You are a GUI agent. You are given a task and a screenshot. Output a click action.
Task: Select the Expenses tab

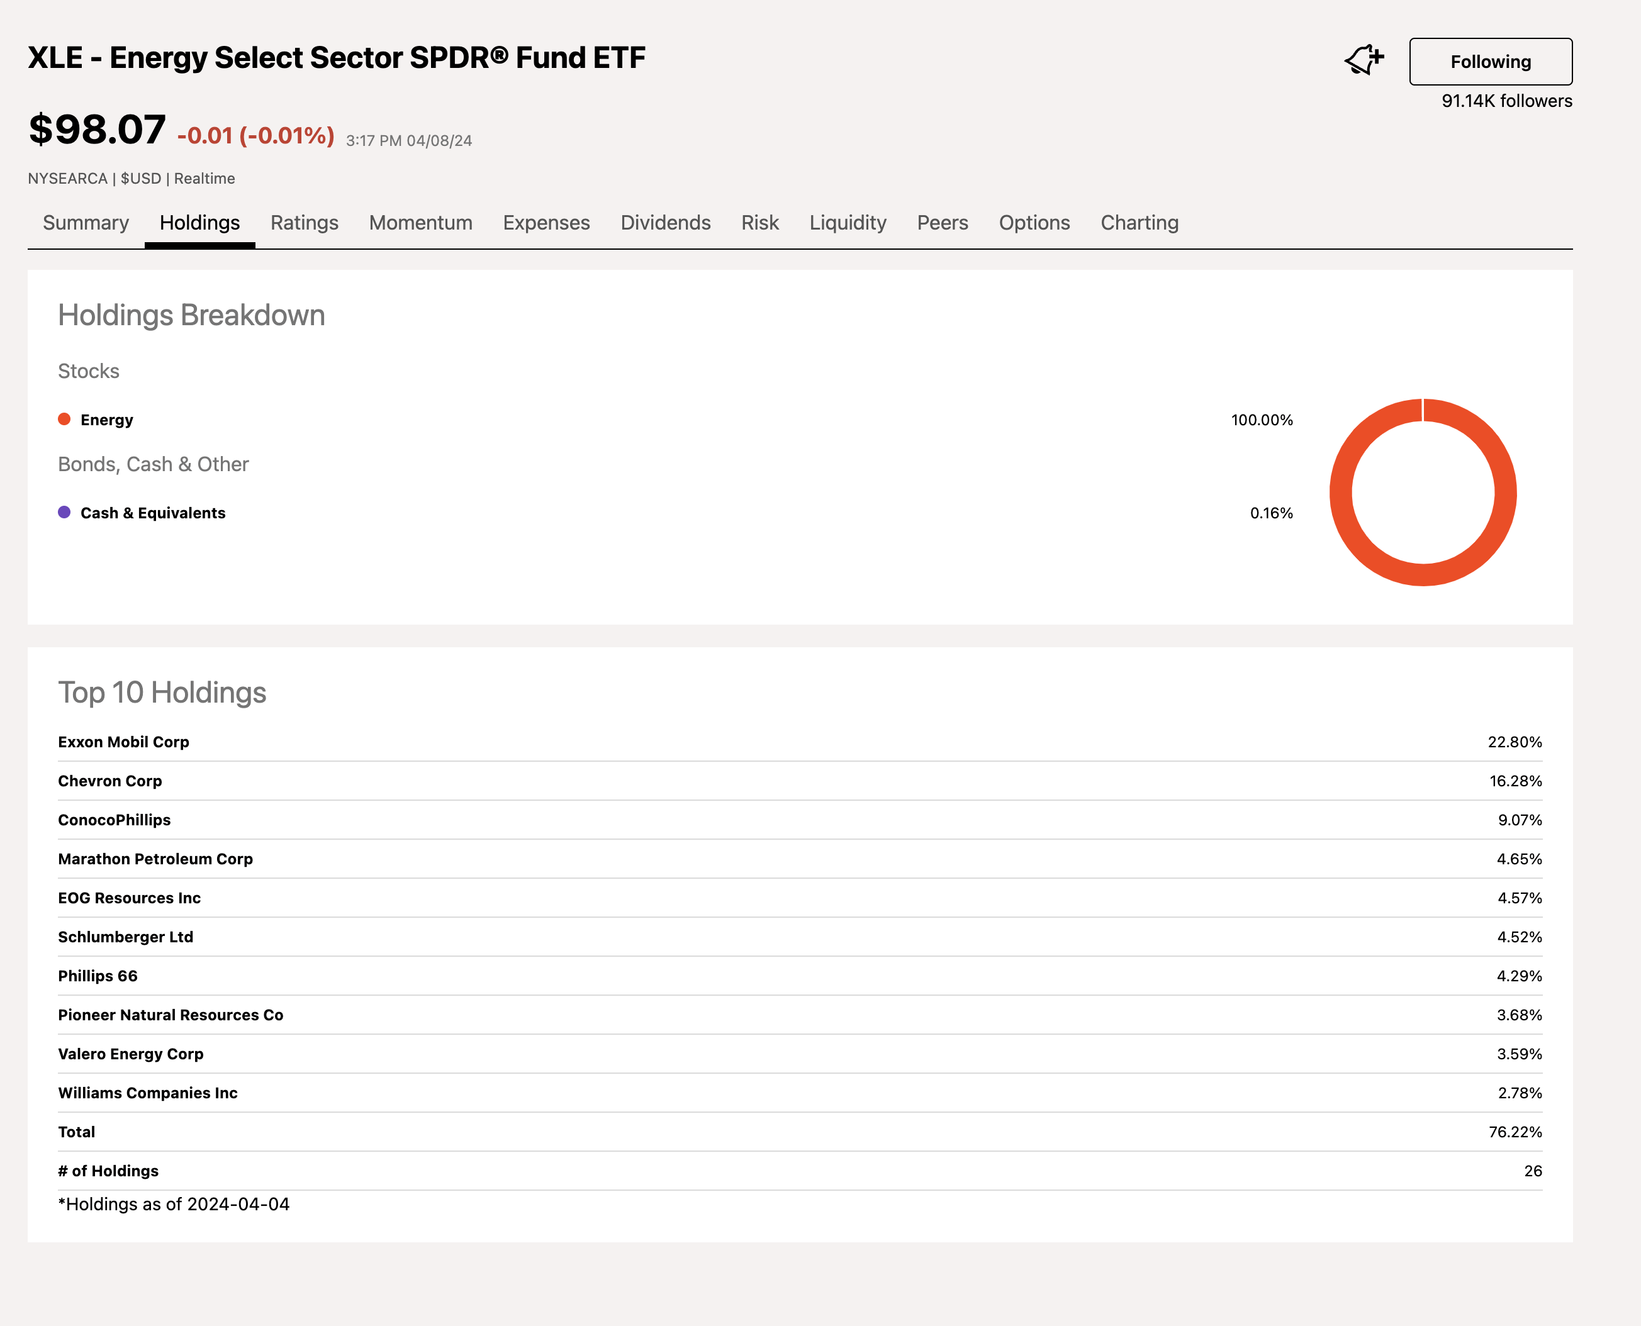[546, 223]
